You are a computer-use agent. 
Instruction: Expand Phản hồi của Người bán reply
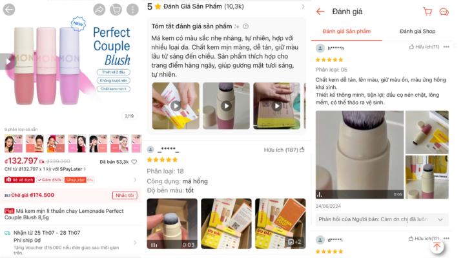tap(382, 219)
